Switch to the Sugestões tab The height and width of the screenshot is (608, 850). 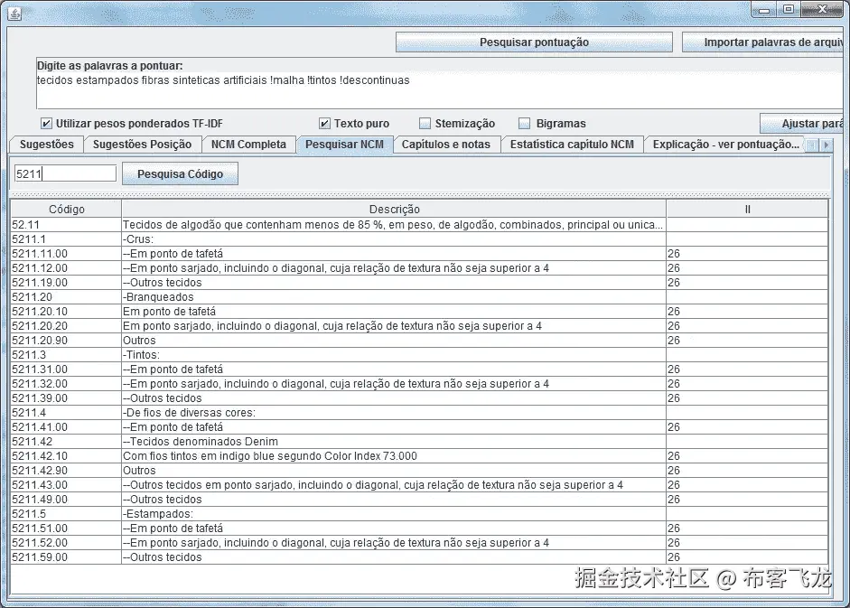47,145
